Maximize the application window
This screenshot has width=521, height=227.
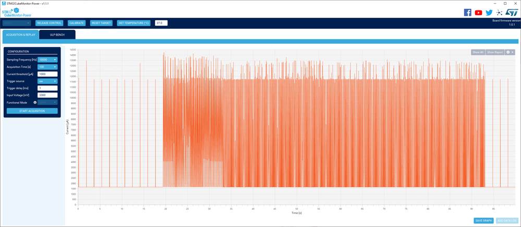(x=505, y=3)
